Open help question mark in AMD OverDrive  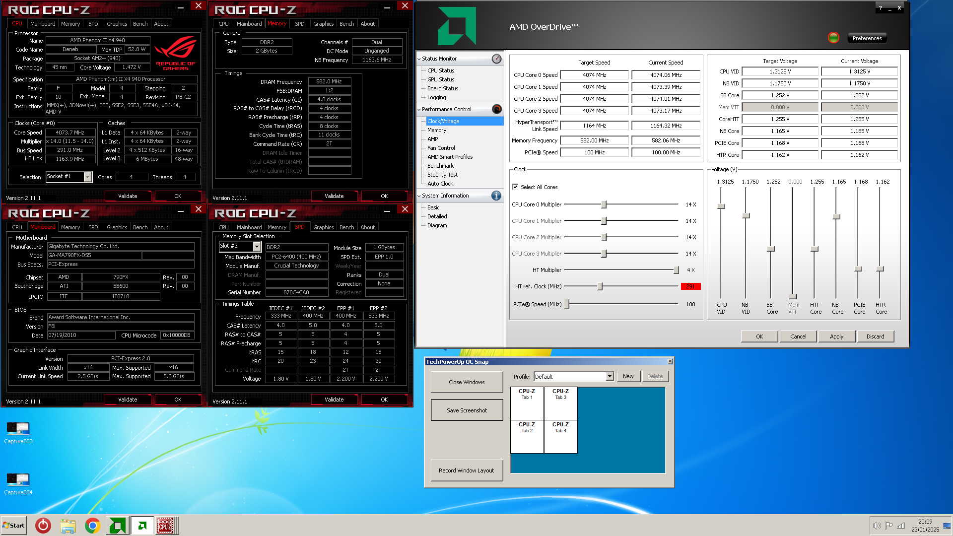click(x=881, y=8)
